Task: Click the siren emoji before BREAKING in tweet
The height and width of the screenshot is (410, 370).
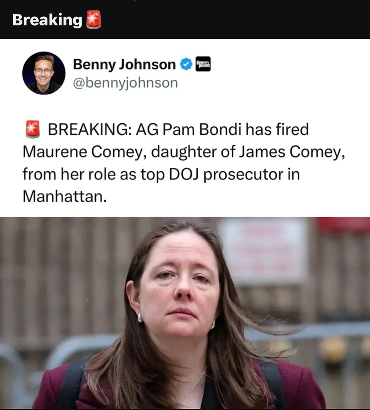Action: [33, 129]
